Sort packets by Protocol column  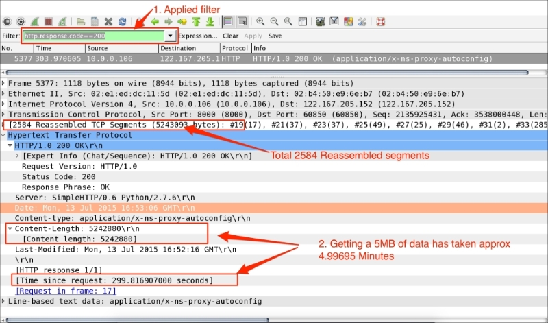[236, 48]
